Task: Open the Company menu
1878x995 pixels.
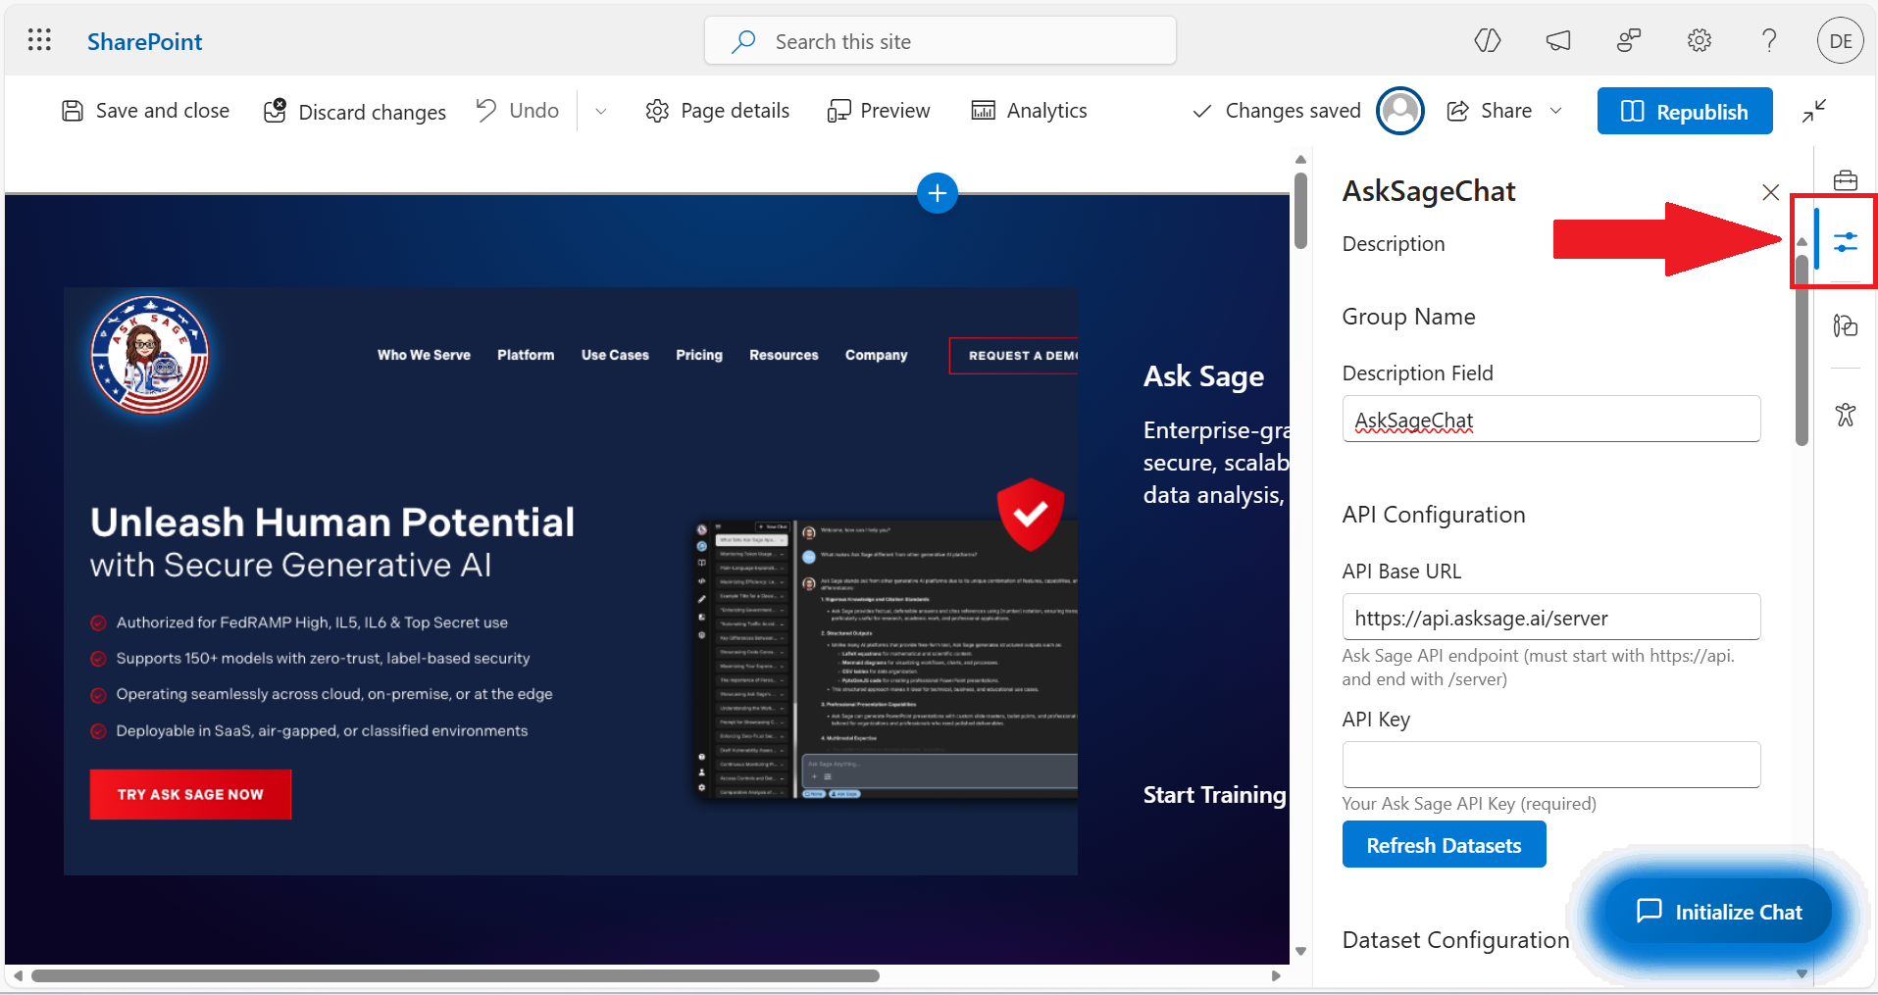Action: pyautogui.click(x=877, y=355)
